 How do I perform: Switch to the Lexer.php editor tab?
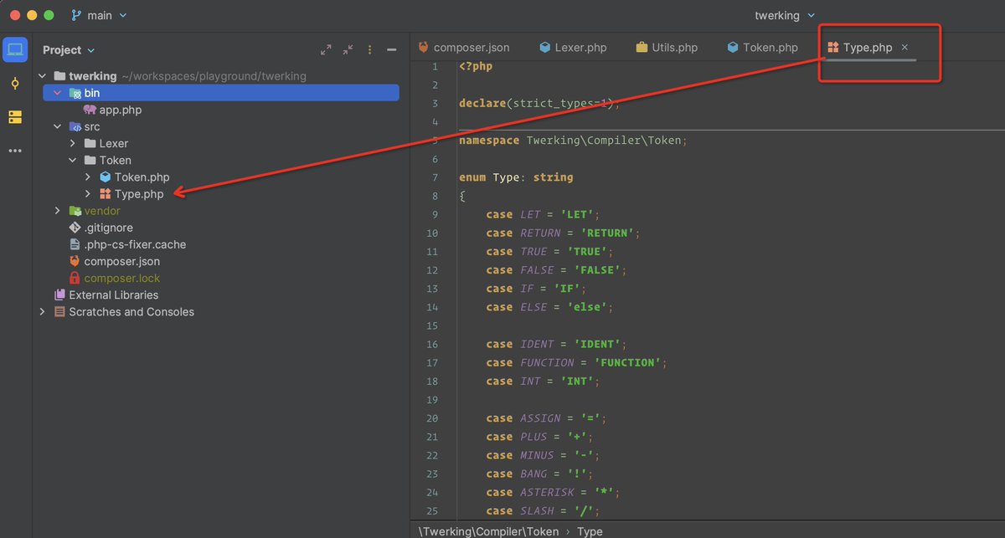pos(574,48)
